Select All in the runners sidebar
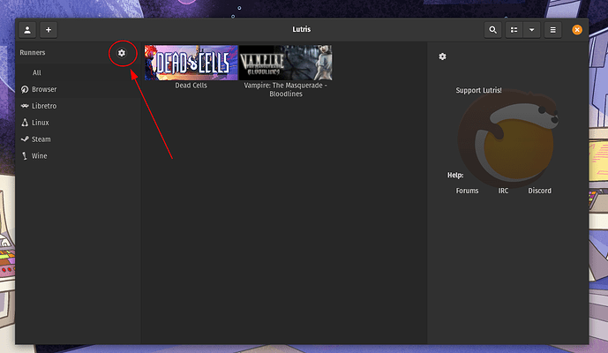Image resolution: width=608 pixels, height=353 pixels. pos(78,72)
